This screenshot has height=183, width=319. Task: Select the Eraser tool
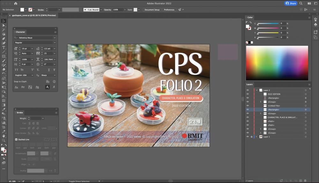pyautogui.click(x=4, y=70)
